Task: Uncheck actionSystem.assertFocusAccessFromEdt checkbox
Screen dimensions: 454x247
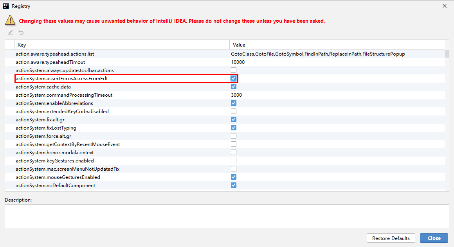Action: click(234, 79)
